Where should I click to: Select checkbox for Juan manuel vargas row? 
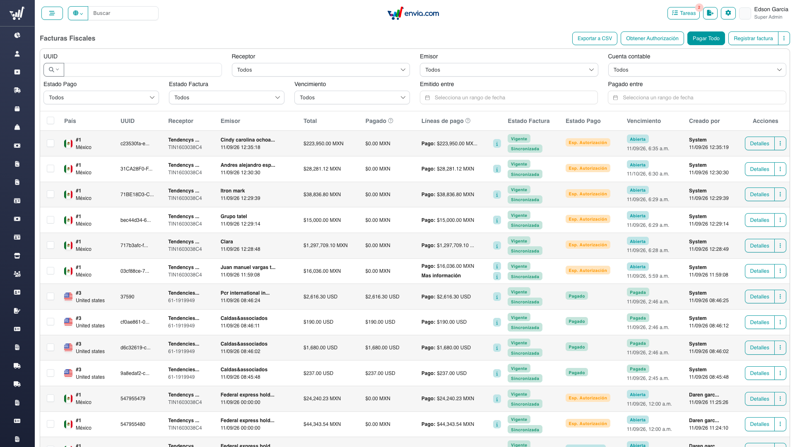[51, 271]
